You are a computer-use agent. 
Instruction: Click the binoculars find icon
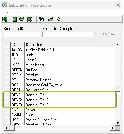pyautogui.click(x=41, y=19)
